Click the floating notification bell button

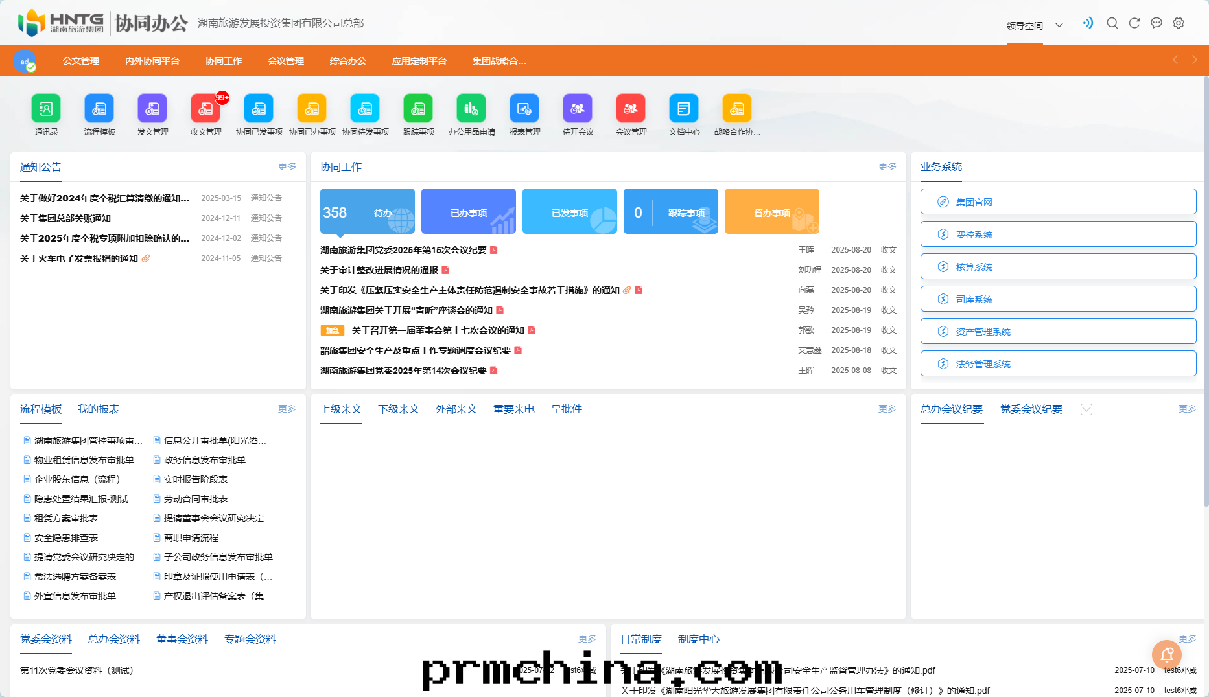point(1167,654)
